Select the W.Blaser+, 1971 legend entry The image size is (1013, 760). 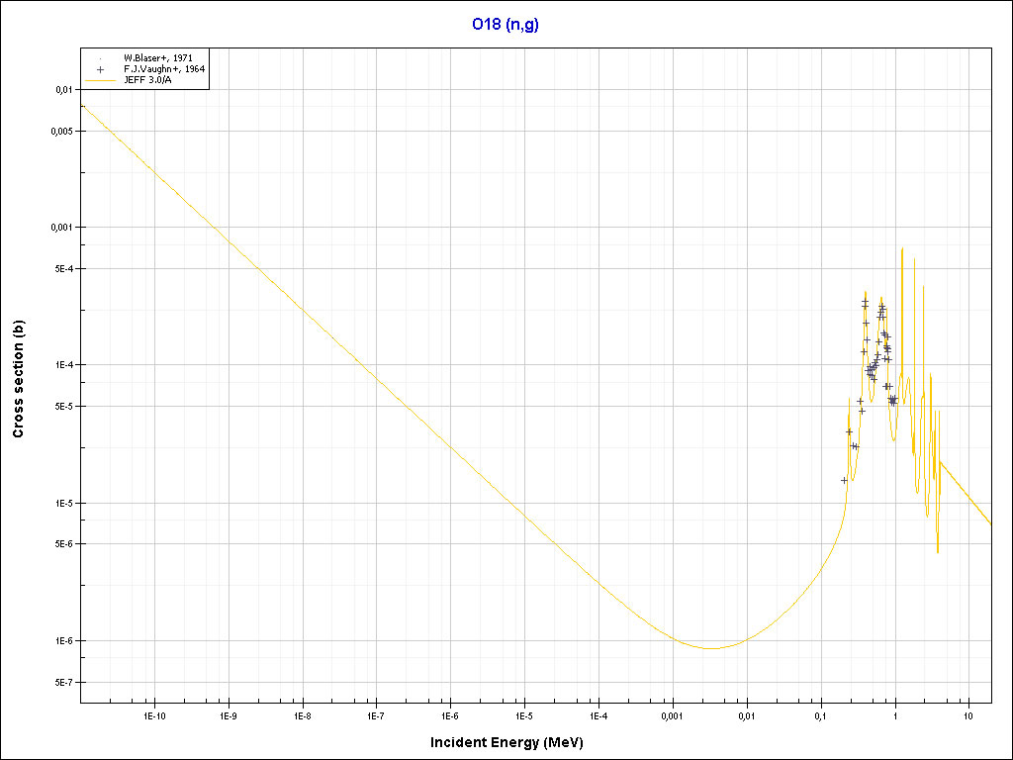158,58
